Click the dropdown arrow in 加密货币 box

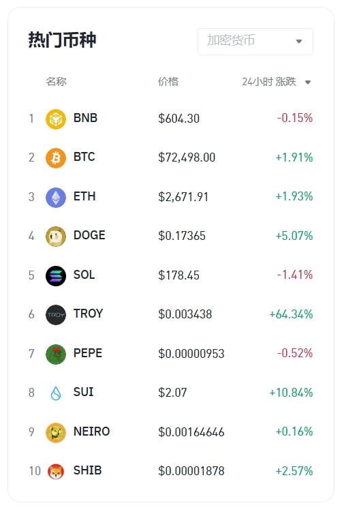click(299, 42)
